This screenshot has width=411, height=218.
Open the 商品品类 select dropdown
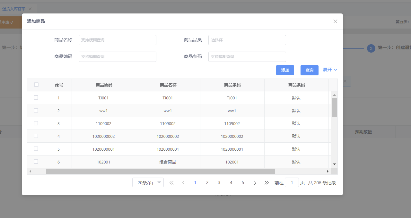pos(247,40)
